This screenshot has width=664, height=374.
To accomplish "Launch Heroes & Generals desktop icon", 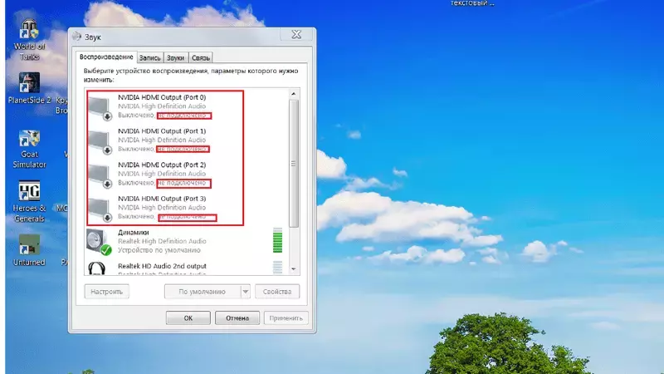I will point(29,202).
